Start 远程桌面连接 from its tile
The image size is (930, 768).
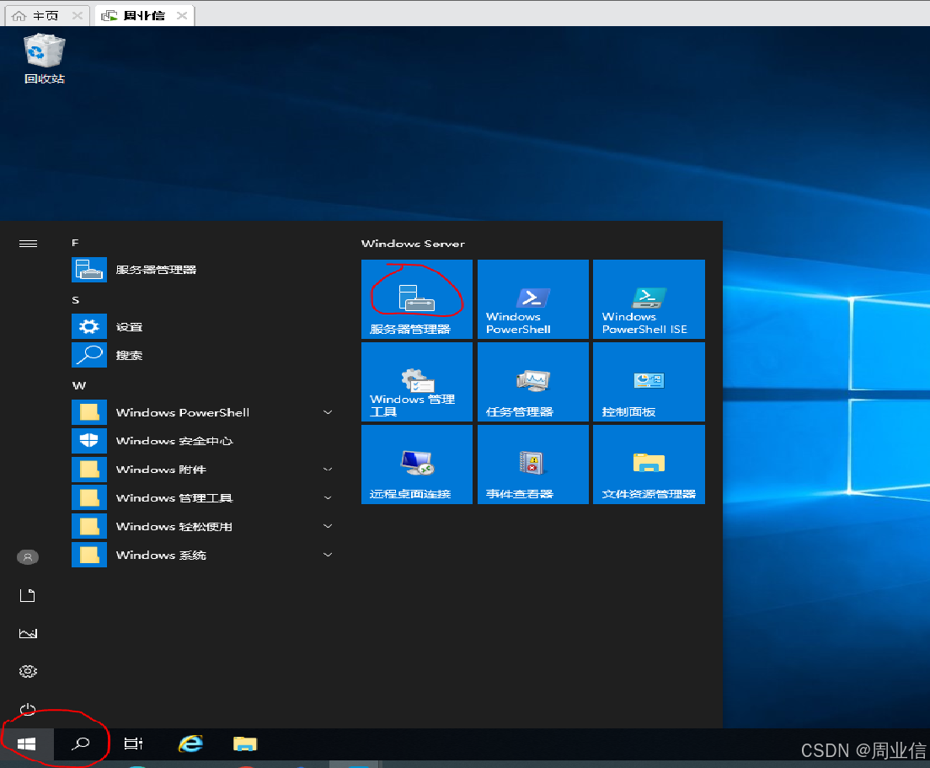(x=416, y=464)
